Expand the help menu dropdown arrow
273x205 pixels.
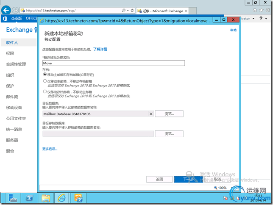coord(266,19)
